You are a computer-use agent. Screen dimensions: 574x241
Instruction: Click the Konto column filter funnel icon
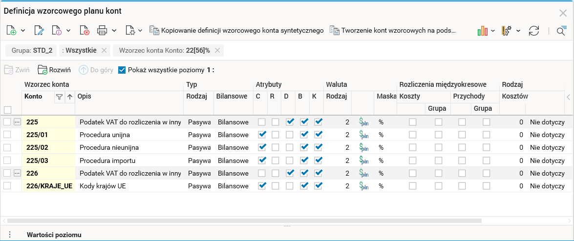(59, 97)
